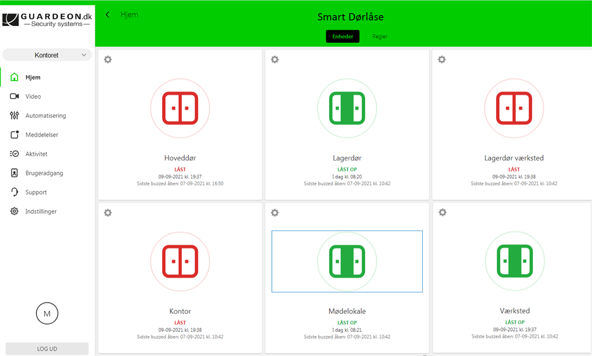Click 'Sidste buzzed åben' line under Hoveddør
This screenshot has width=592, height=356.
[x=180, y=184]
